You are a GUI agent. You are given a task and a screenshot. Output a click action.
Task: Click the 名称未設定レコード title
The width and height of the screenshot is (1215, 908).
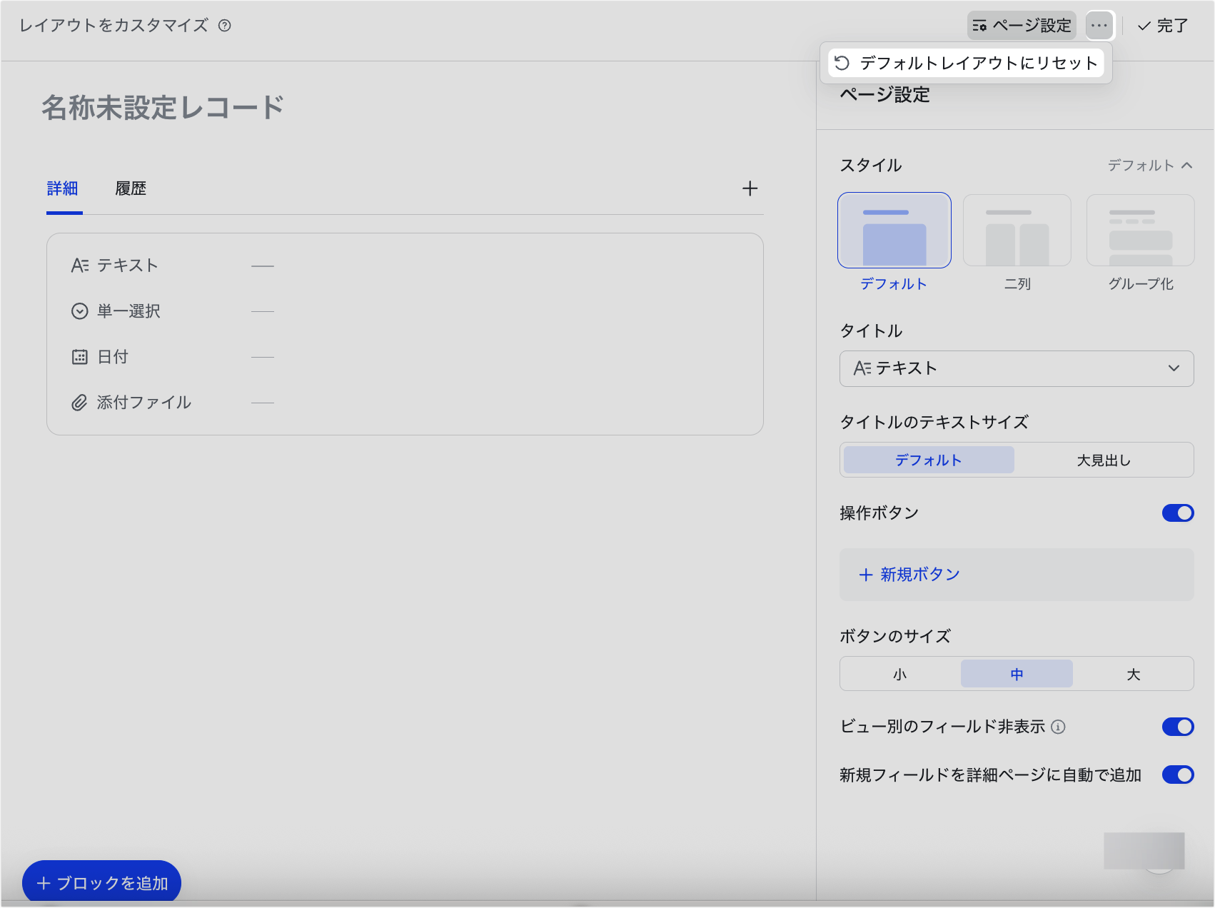[x=163, y=108]
